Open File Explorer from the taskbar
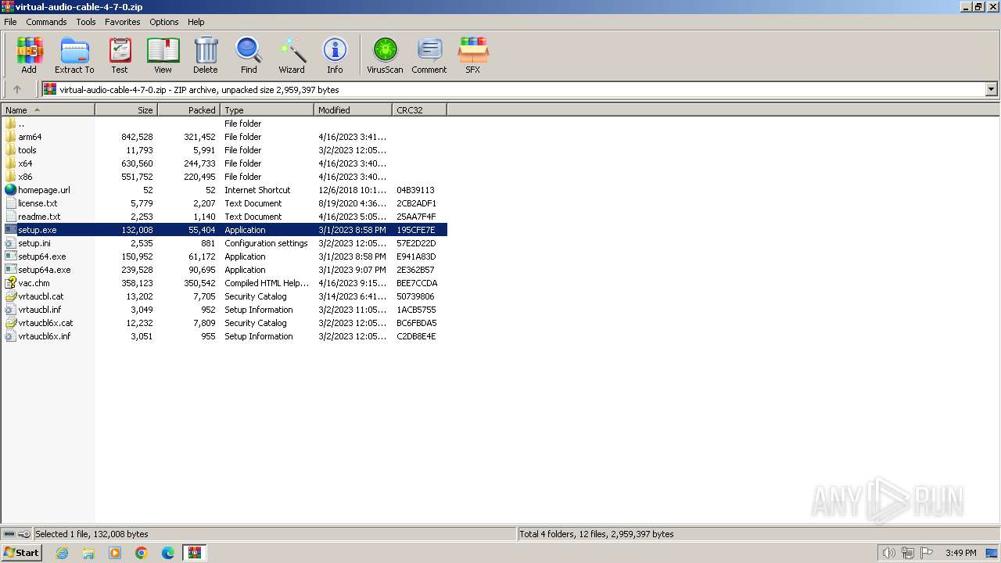 click(x=88, y=553)
